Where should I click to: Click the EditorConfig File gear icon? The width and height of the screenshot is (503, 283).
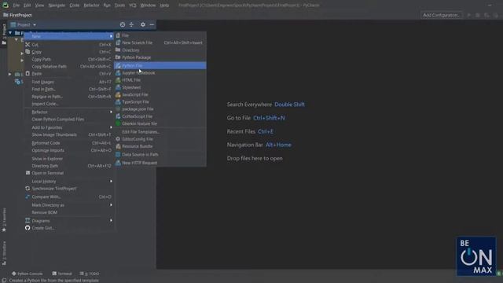point(118,139)
